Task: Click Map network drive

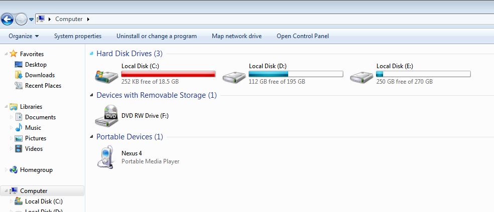Action: 237,36
